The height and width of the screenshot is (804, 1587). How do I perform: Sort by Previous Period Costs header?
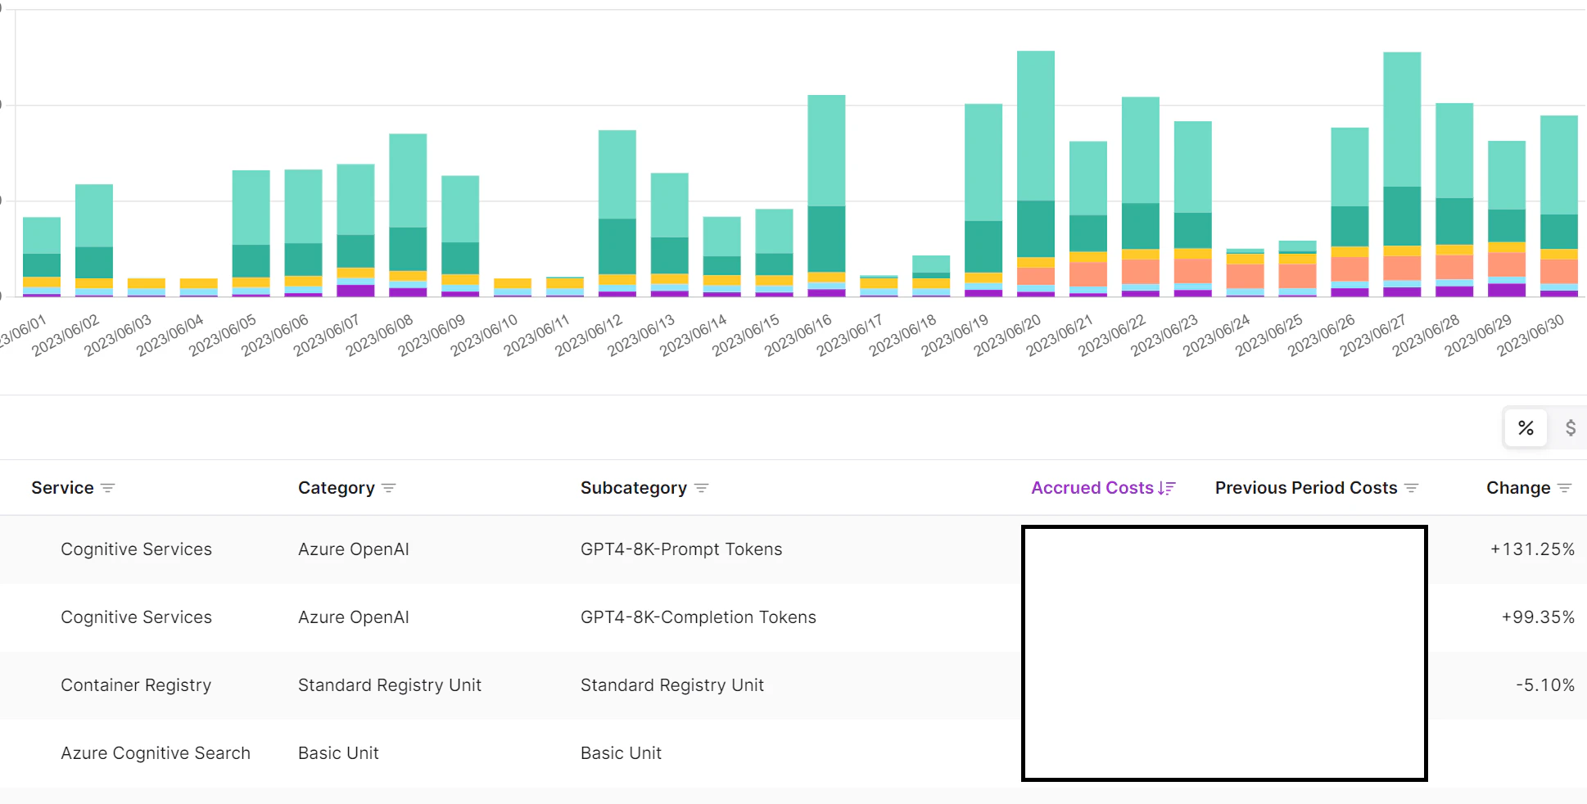(x=1306, y=488)
